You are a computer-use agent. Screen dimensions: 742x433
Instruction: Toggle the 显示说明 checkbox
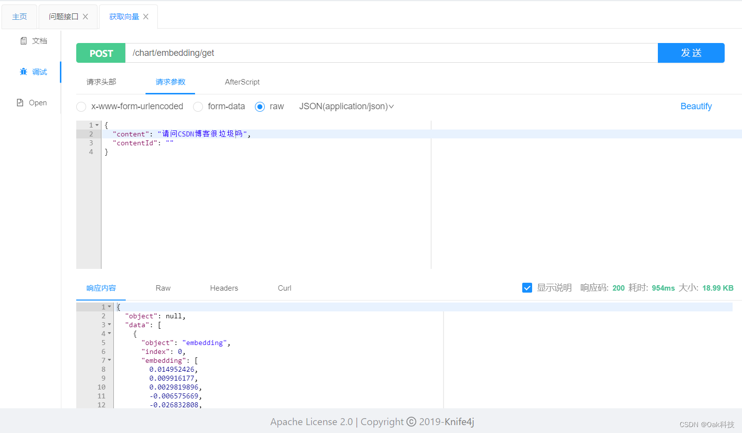pos(527,288)
